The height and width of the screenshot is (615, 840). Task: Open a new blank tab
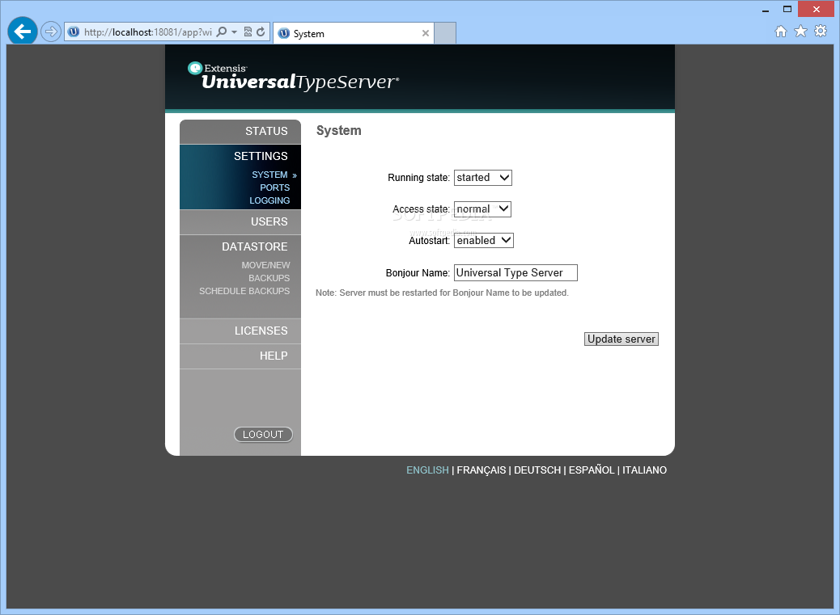click(445, 33)
